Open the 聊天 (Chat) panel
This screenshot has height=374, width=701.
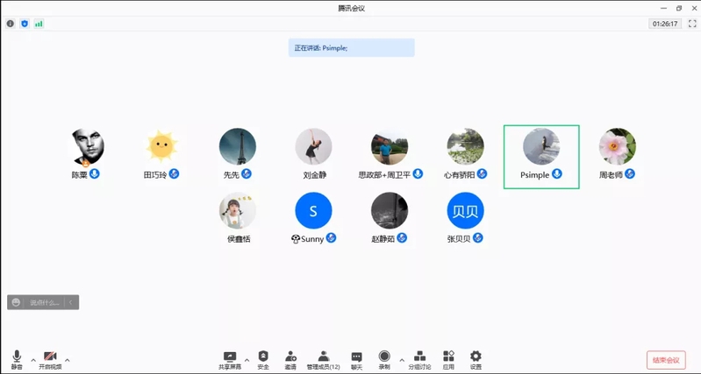click(x=356, y=359)
